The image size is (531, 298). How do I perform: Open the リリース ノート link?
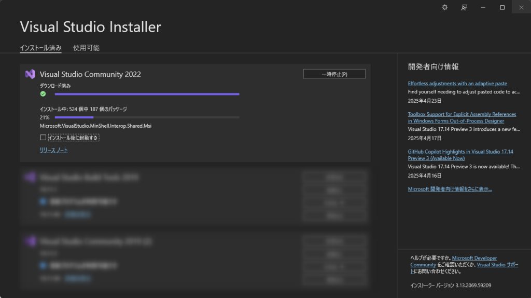click(53, 150)
